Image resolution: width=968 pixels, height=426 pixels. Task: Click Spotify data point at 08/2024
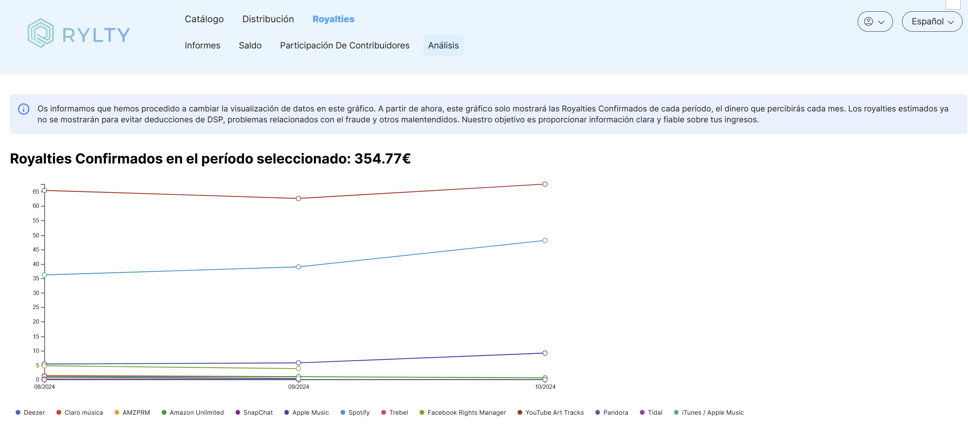click(x=44, y=275)
